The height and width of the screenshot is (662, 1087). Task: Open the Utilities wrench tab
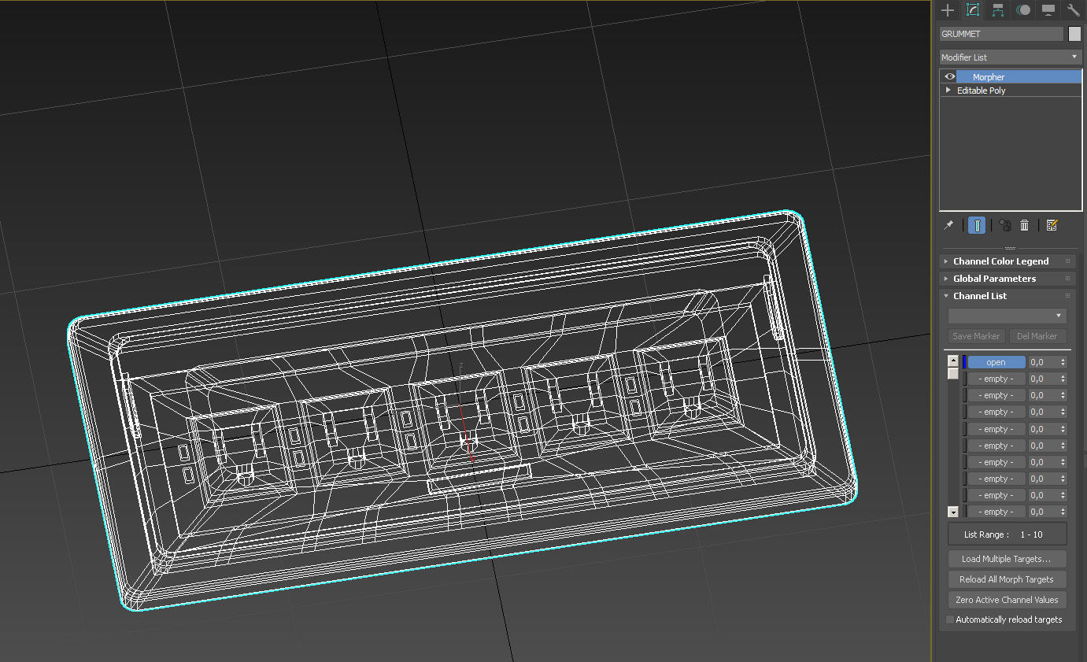1073,10
